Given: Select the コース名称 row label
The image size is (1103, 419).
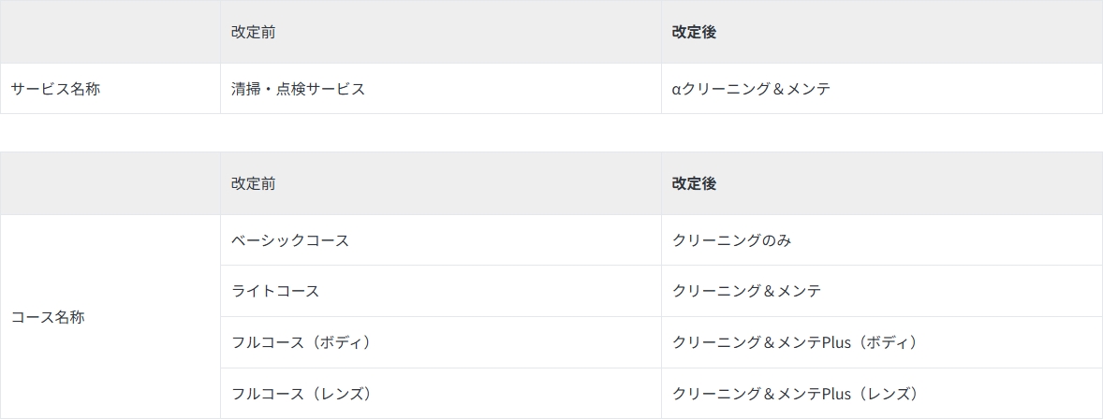Looking at the screenshot, I should click(x=48, y=317).
